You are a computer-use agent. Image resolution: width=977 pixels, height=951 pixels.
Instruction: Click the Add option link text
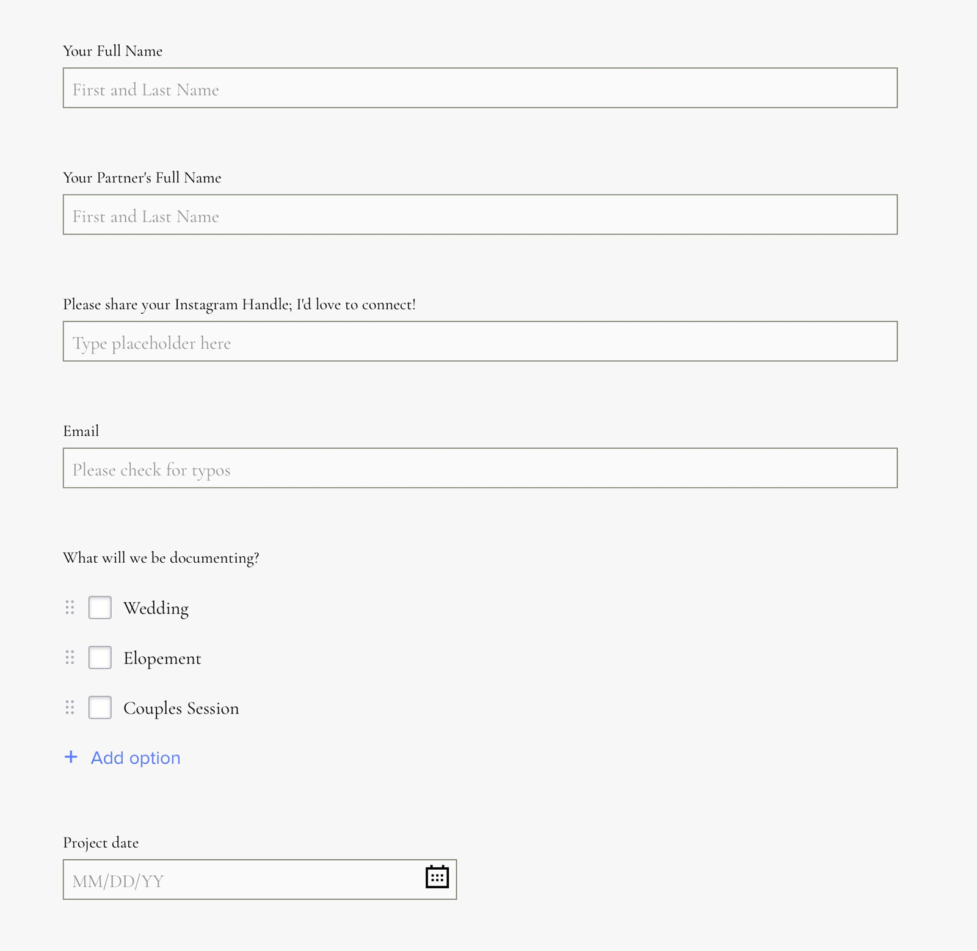tap(136, 758)
